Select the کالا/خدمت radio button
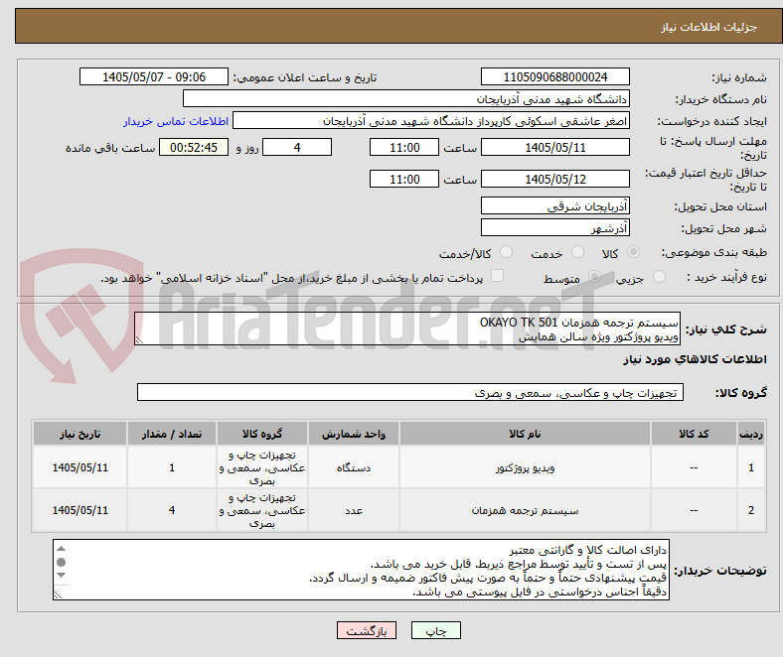Viewport: 783px width, 657px height. click(506, 252)
